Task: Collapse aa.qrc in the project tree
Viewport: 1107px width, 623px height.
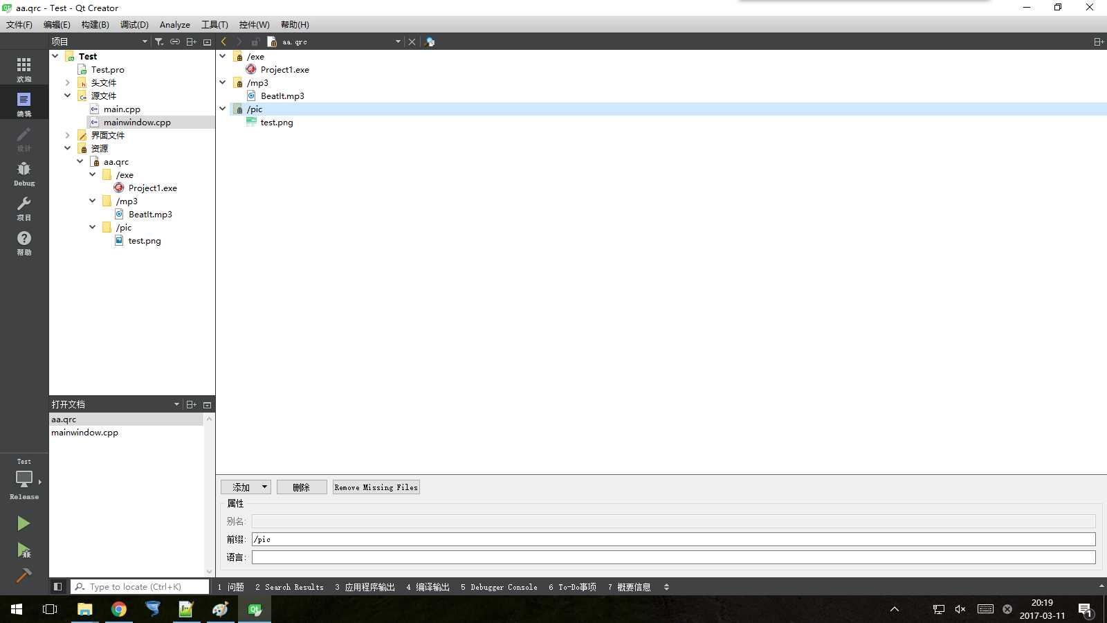Action: [80, 161]
